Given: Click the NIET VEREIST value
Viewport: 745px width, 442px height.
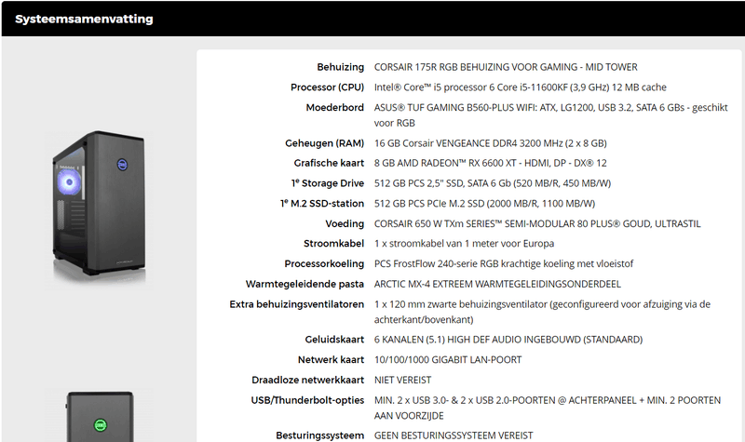Looking at the screenshot, I should click(x=402, y=380).
